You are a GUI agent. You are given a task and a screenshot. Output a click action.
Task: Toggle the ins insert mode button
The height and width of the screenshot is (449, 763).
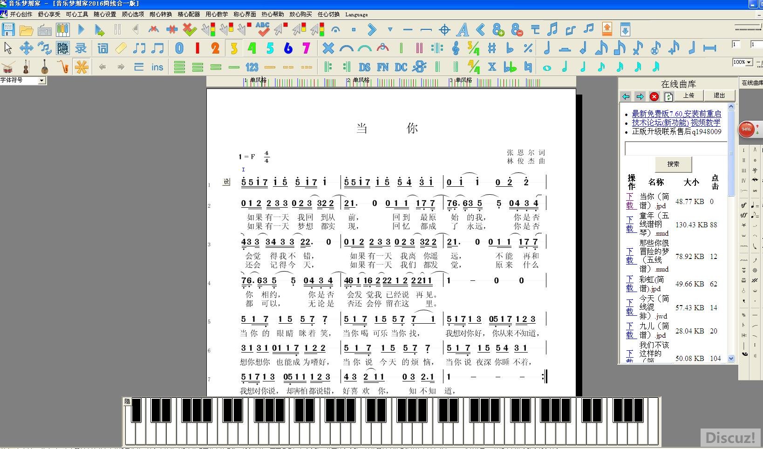point(157,67)
